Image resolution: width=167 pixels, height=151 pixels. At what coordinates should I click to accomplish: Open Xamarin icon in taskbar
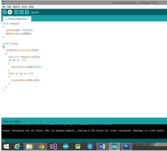90,147
